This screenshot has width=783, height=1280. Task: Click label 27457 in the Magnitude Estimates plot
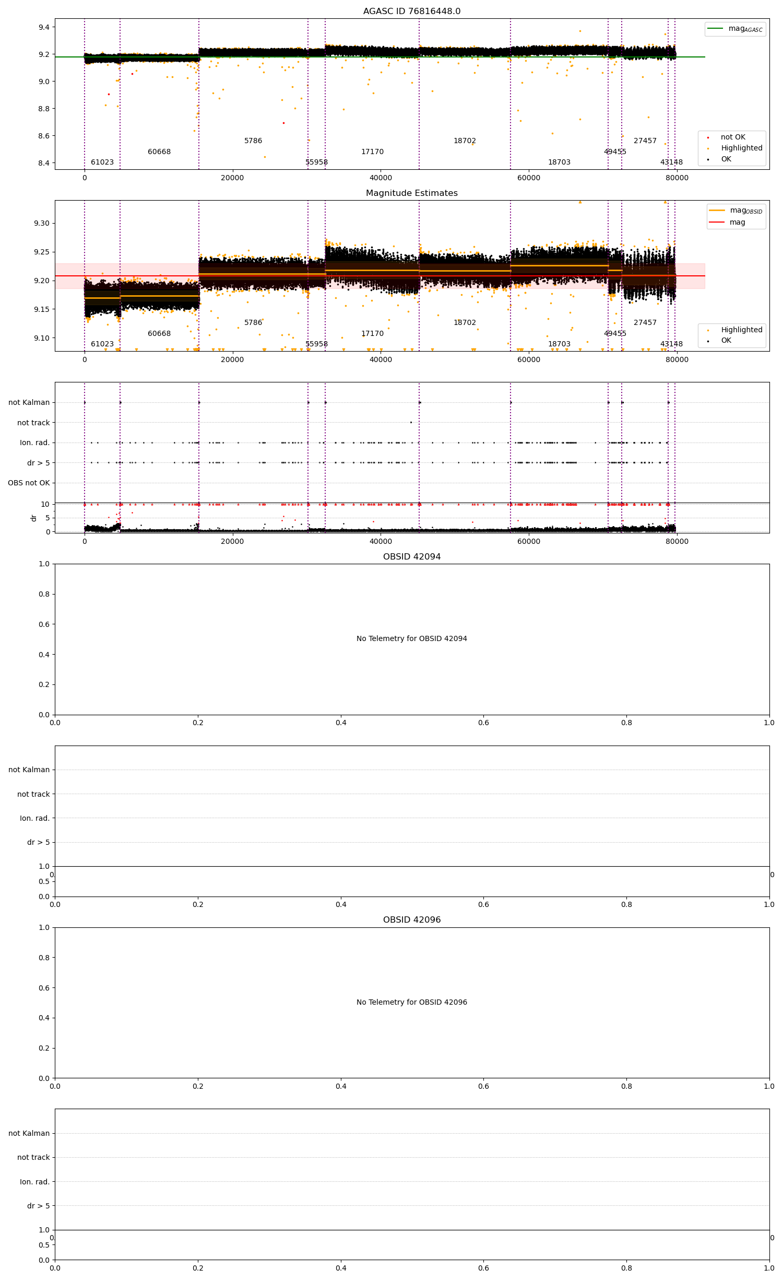(x=645, y=323)
